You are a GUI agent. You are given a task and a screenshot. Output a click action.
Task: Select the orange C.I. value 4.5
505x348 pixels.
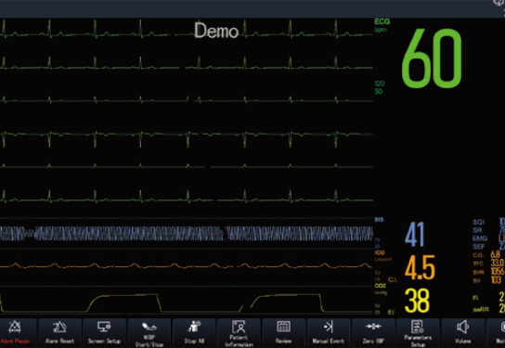(x=420, y=268)
